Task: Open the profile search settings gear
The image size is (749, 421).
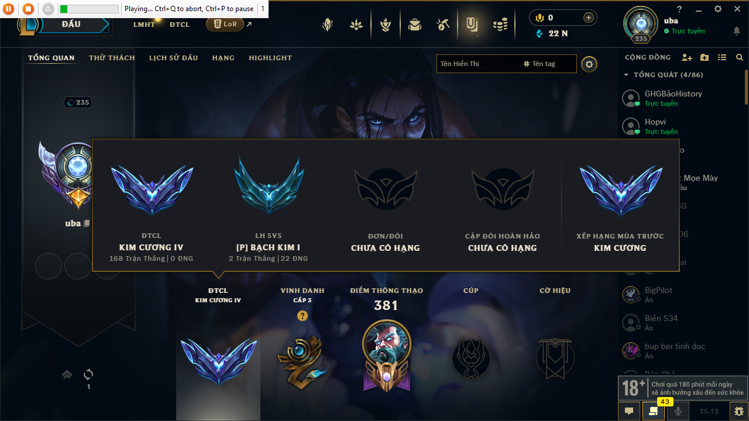Action: click(589, 64)
